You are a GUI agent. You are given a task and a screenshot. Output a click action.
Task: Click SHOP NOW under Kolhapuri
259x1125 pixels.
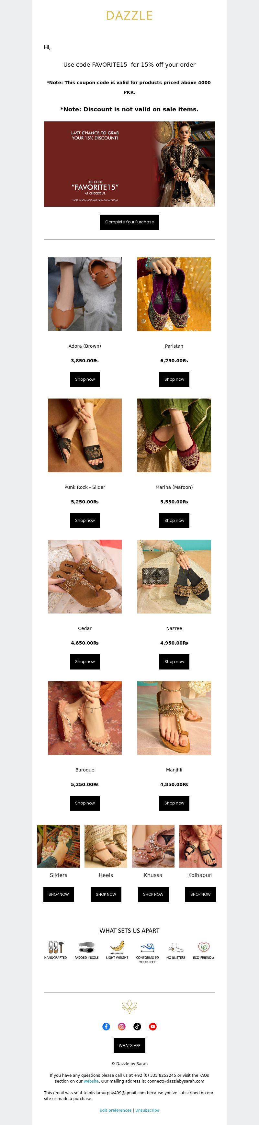click(200, 894)
